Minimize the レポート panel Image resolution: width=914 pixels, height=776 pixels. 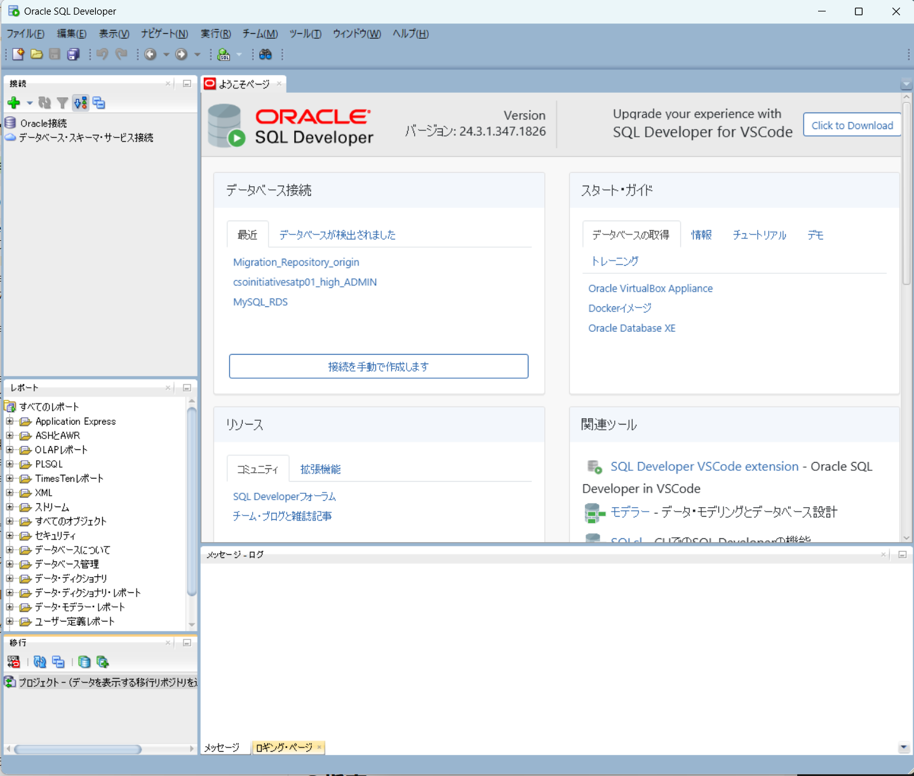pyautogui.click(x=187, y=388)
